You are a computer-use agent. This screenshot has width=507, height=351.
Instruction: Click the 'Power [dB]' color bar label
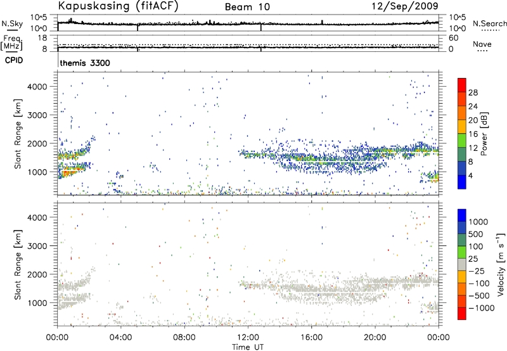point(484,134)
